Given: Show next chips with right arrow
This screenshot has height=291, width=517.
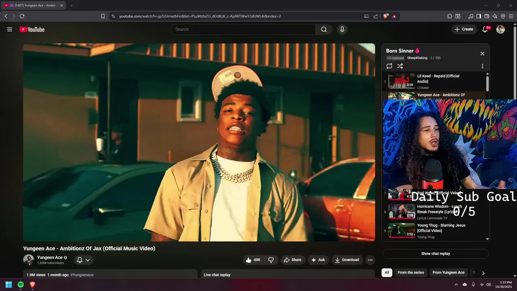Looking at the screenshot, I should pos(483,273).
